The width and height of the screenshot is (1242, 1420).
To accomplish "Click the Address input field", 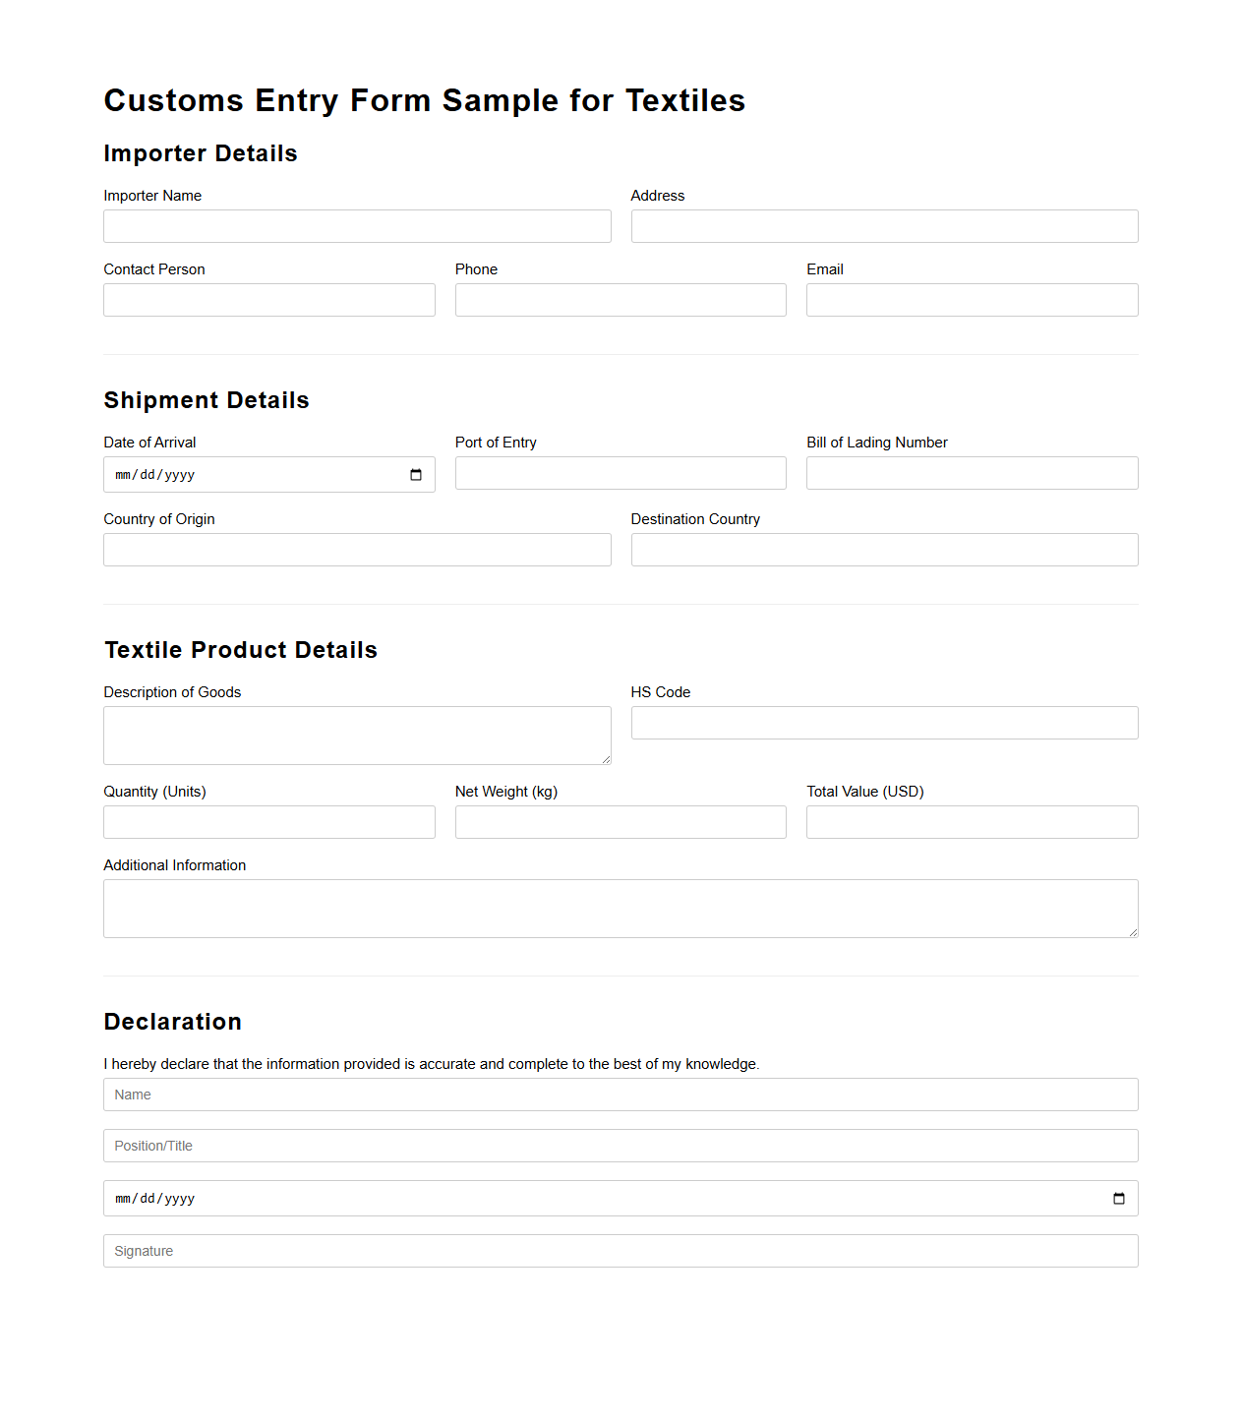I will [x=883, y=226].
